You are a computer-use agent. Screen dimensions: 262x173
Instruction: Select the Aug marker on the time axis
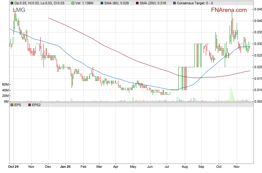[x=184, y=167]
